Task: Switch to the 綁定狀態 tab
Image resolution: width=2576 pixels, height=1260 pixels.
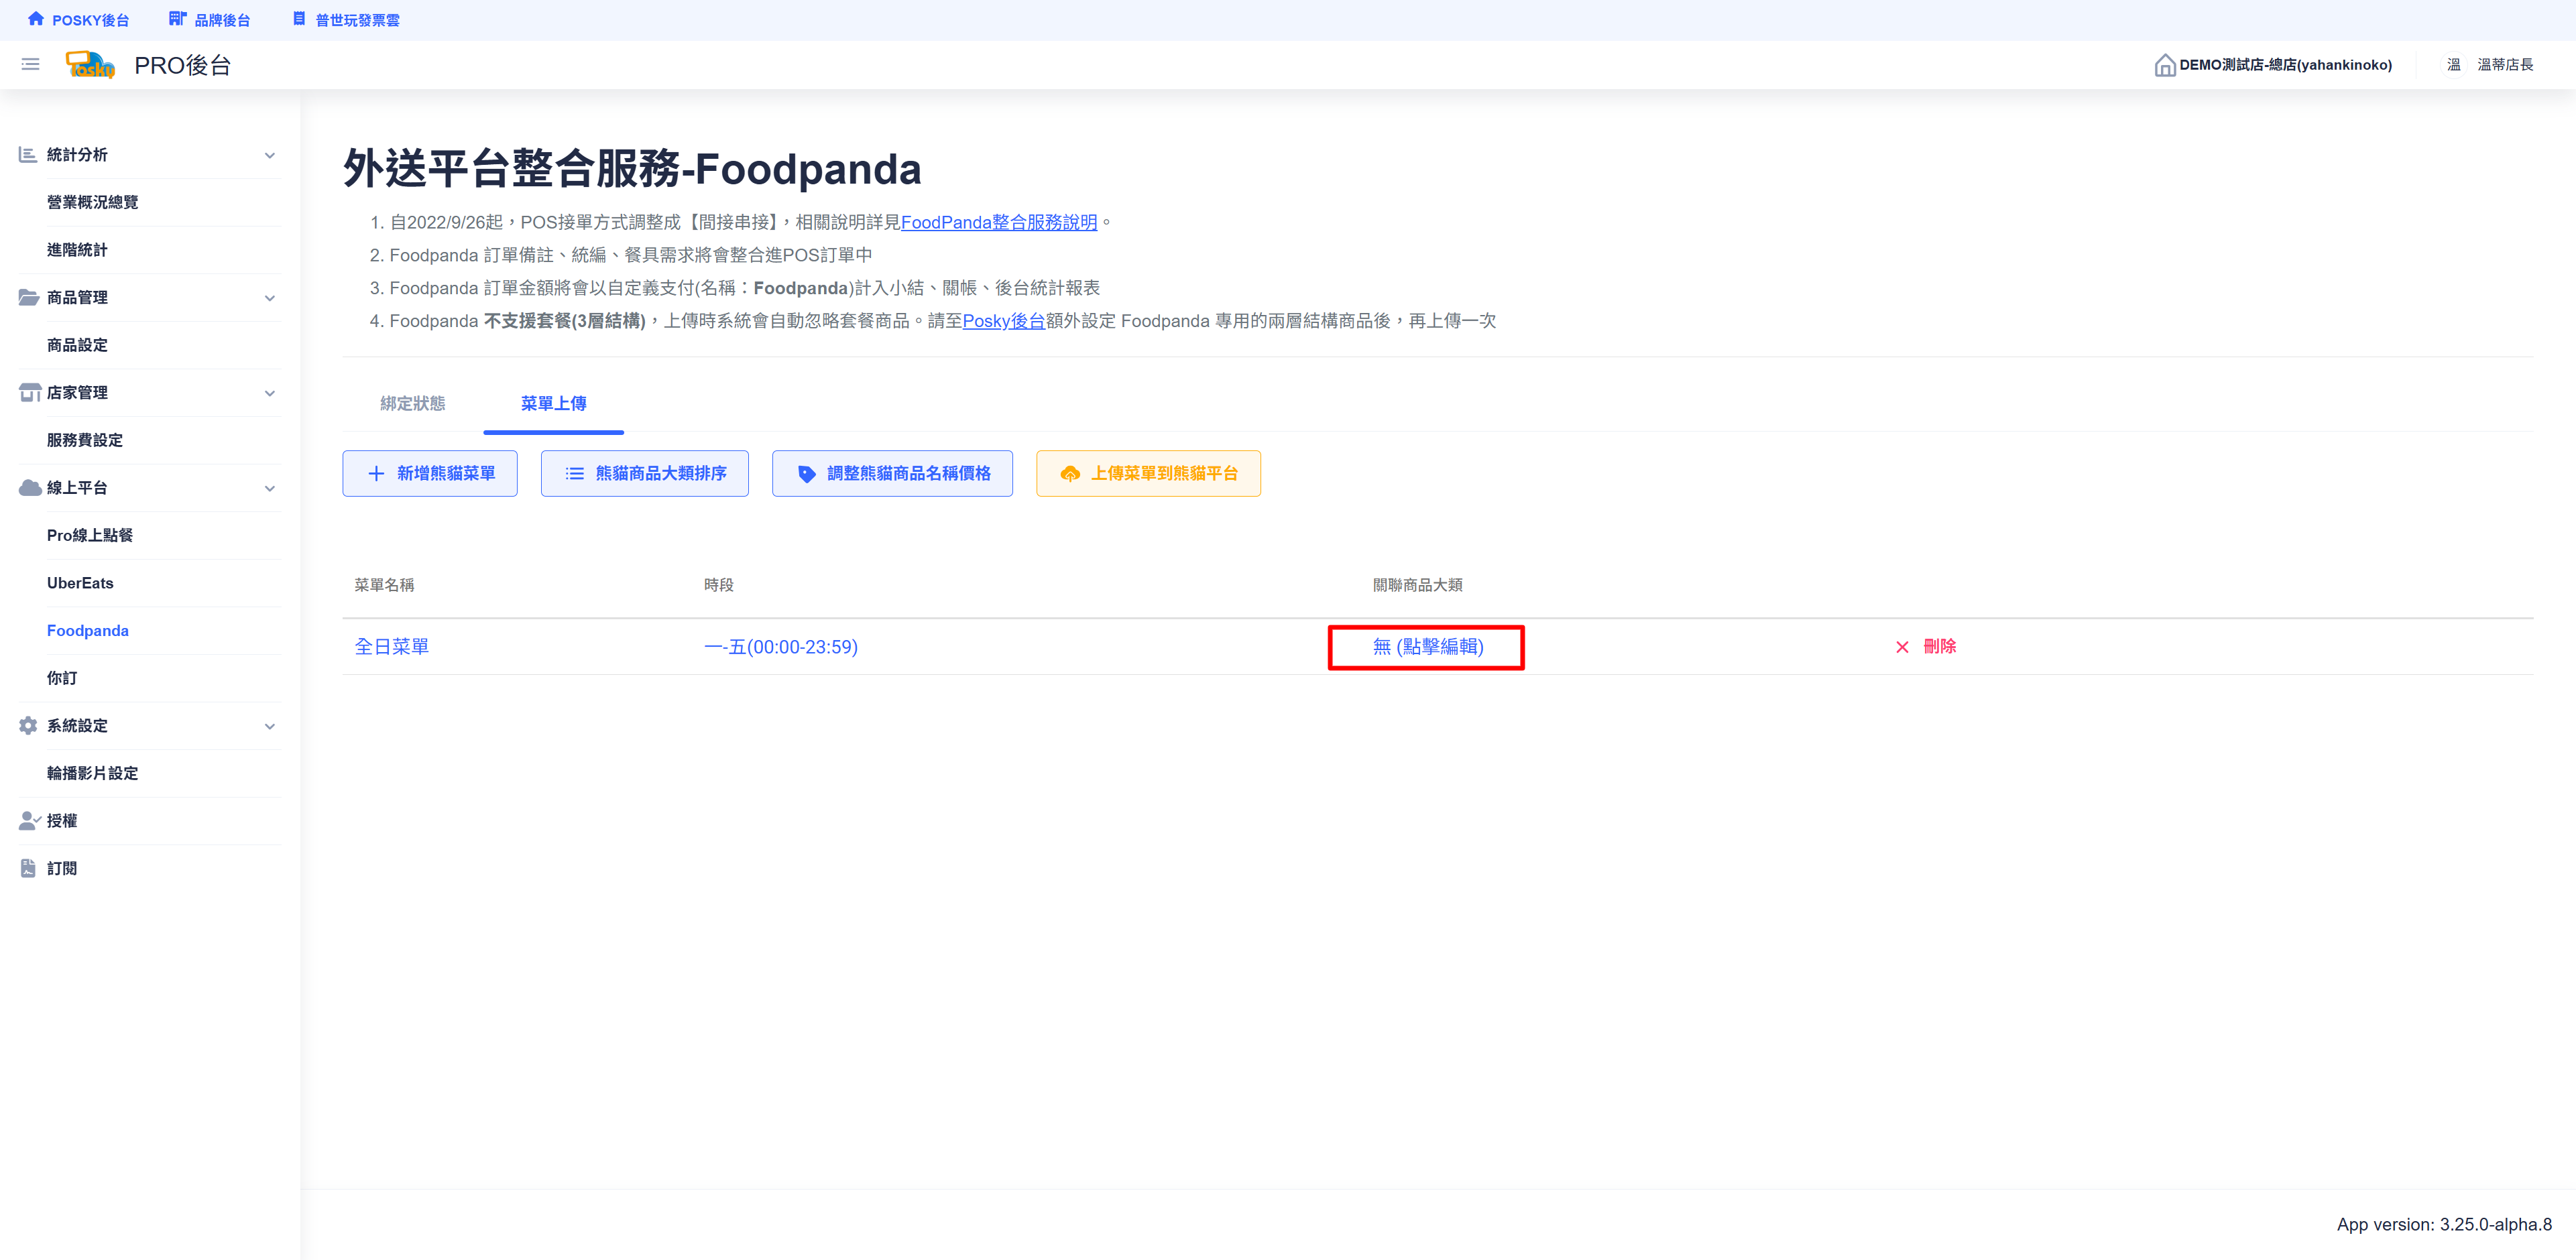Action: coord(412,403)
